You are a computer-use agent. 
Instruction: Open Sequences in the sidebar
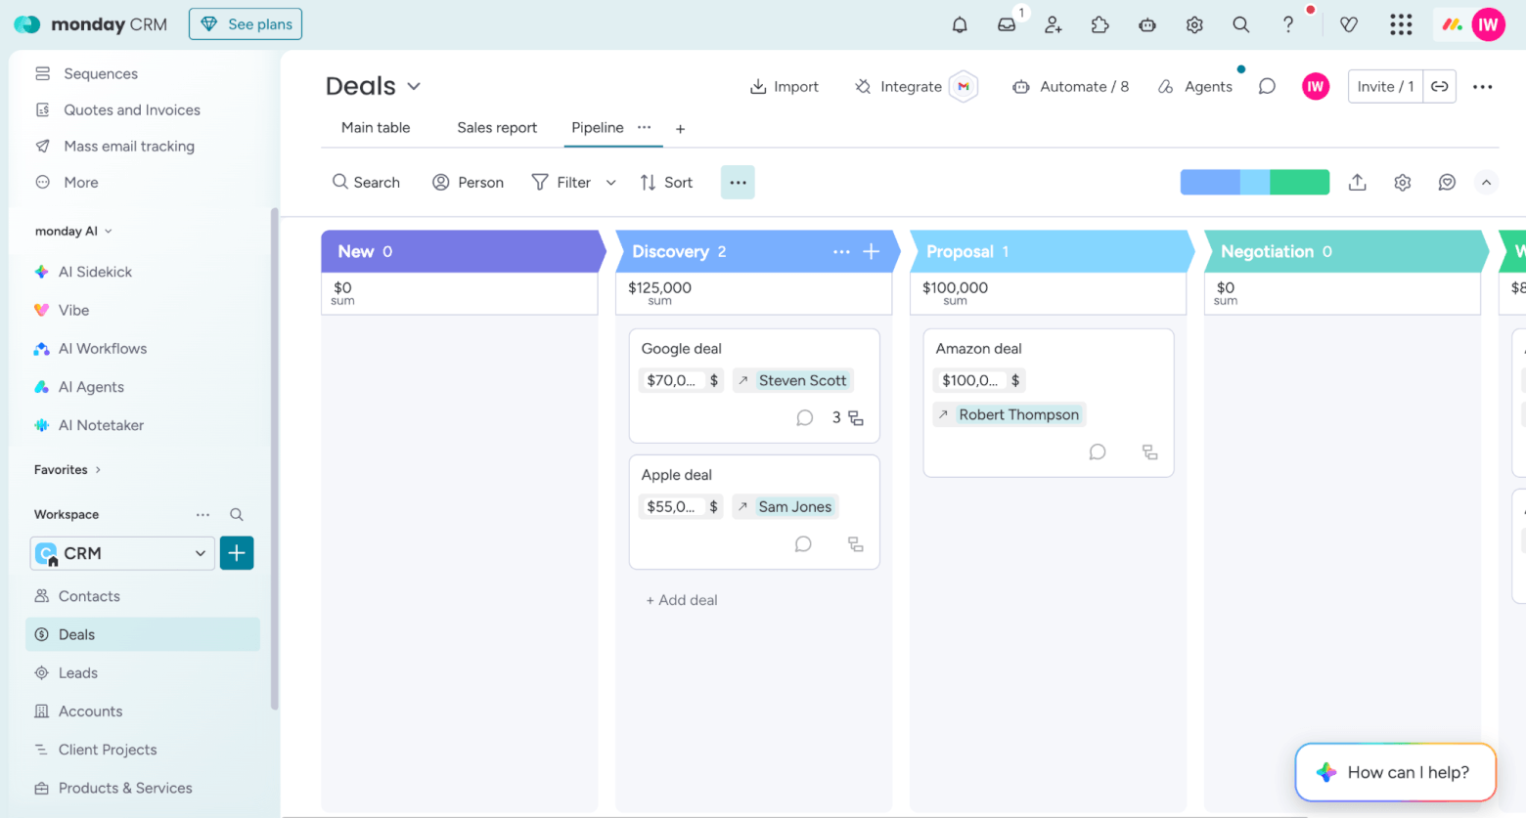click(100, 73)
